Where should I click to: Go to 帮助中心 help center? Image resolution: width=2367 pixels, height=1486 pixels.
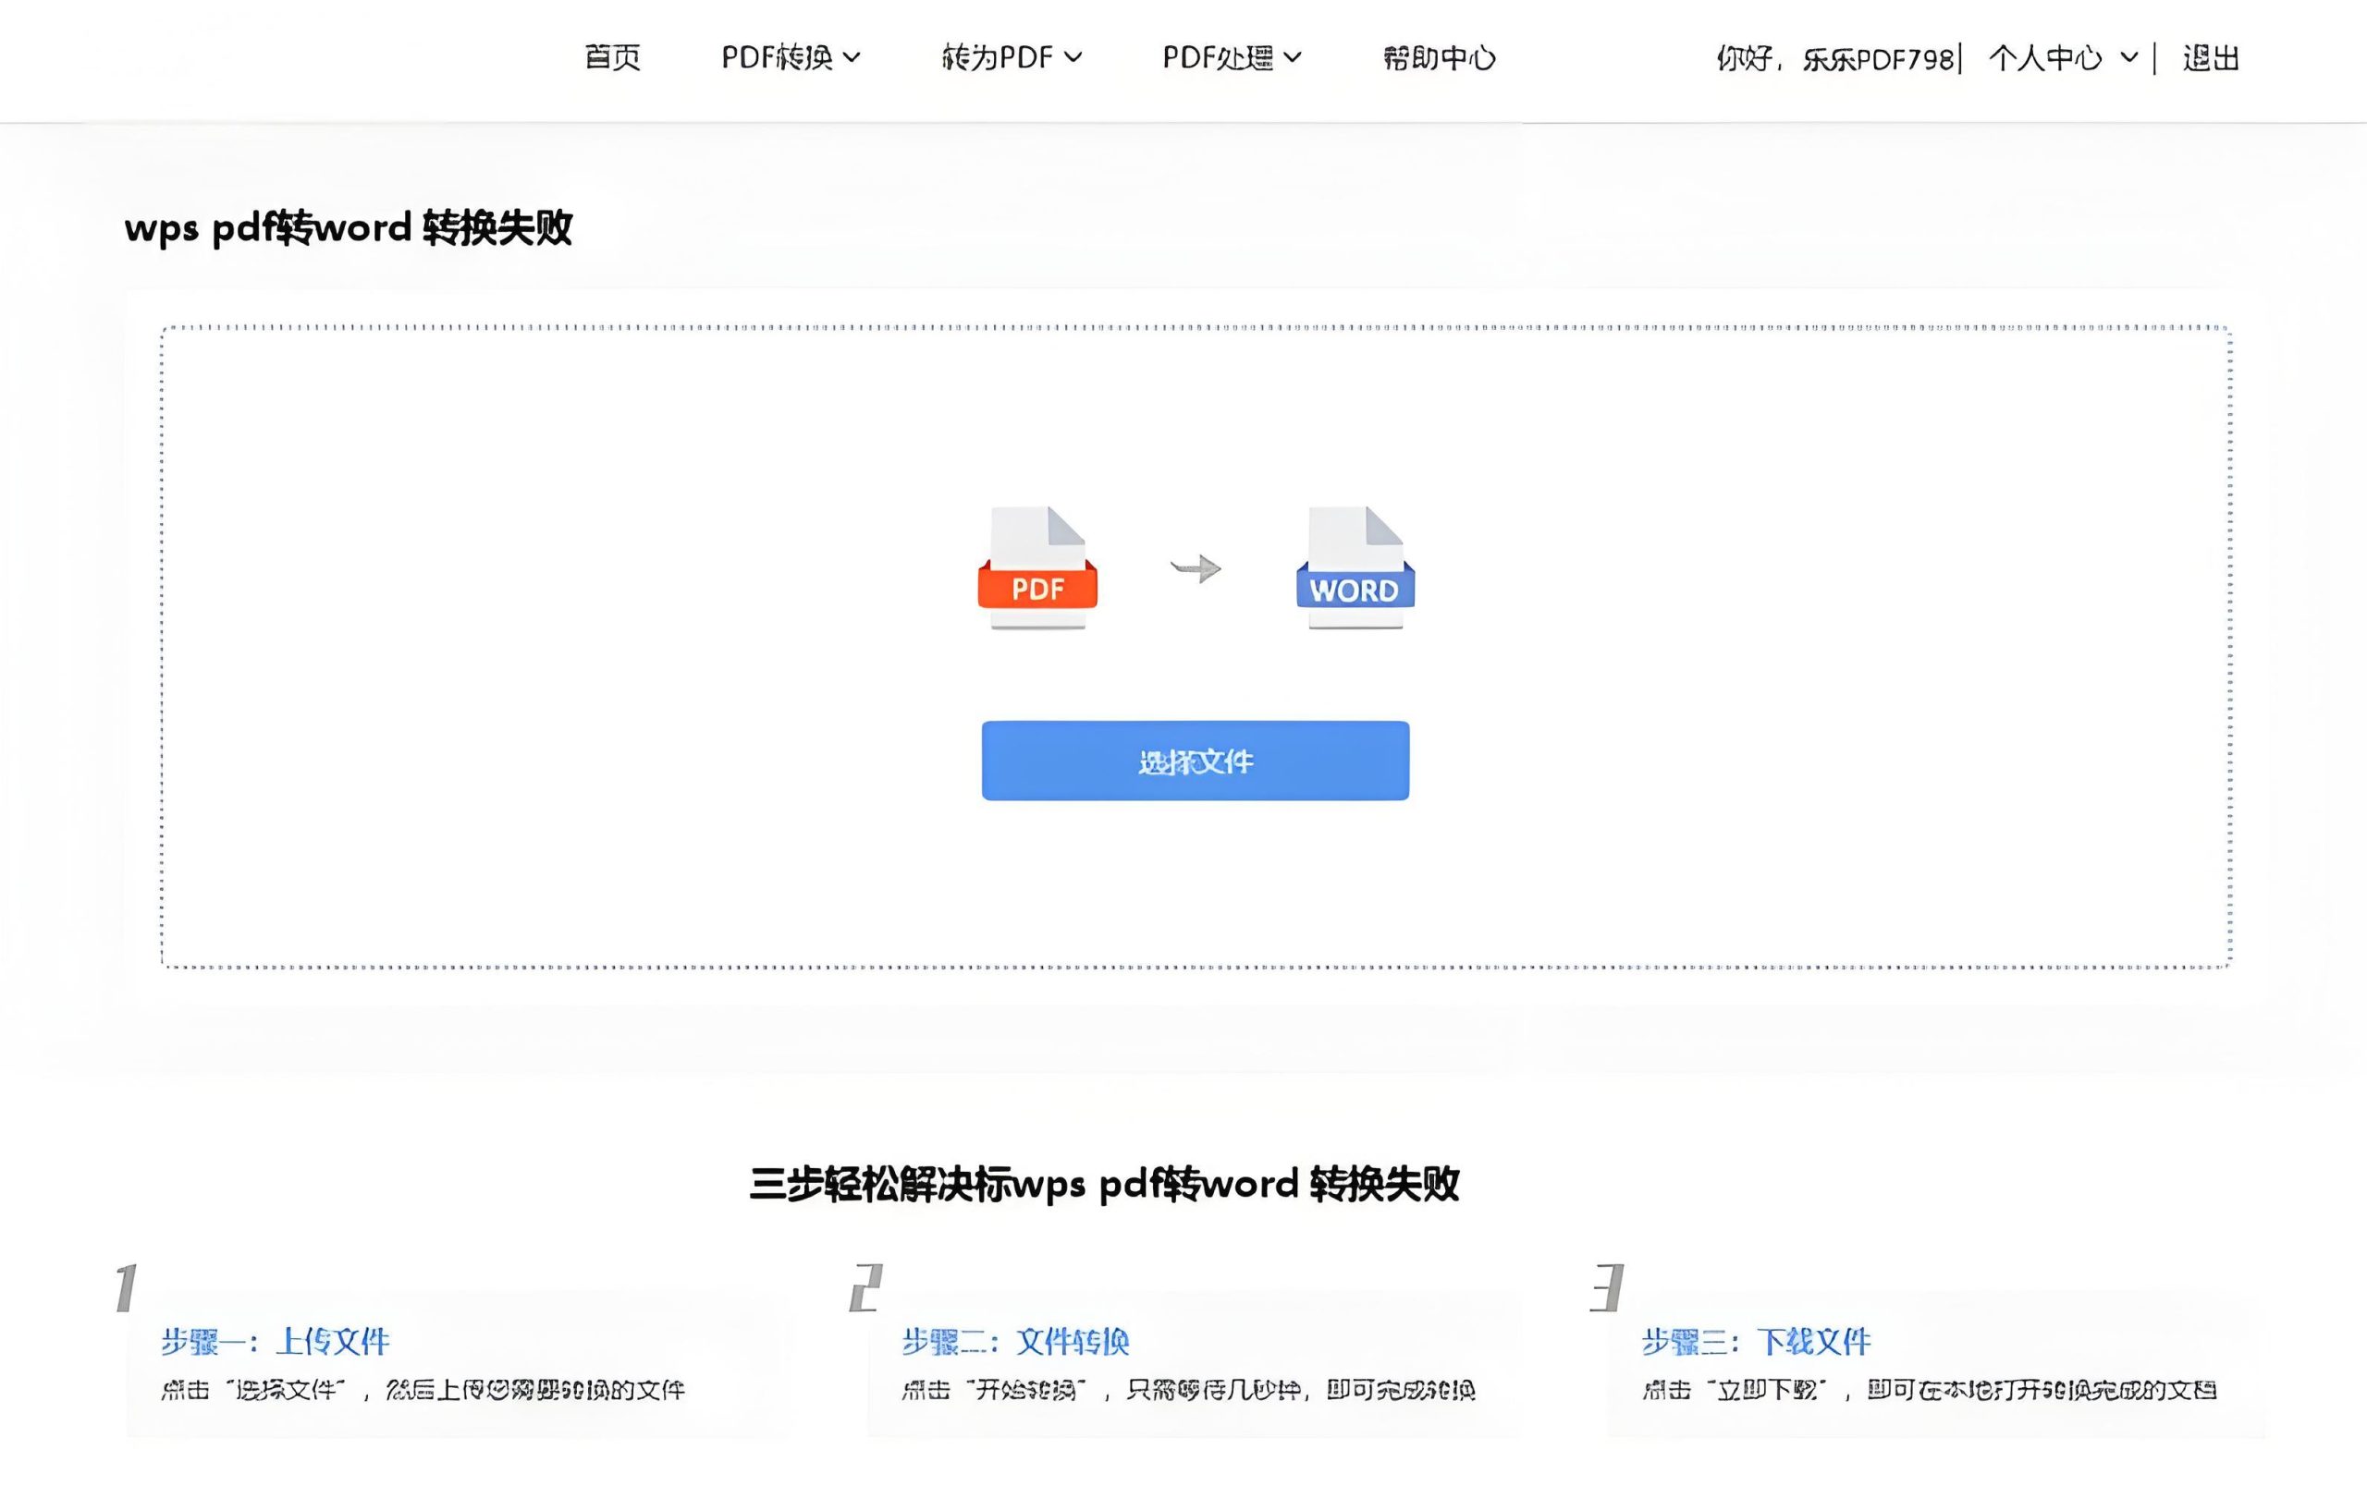click(x=1439, y=58)
